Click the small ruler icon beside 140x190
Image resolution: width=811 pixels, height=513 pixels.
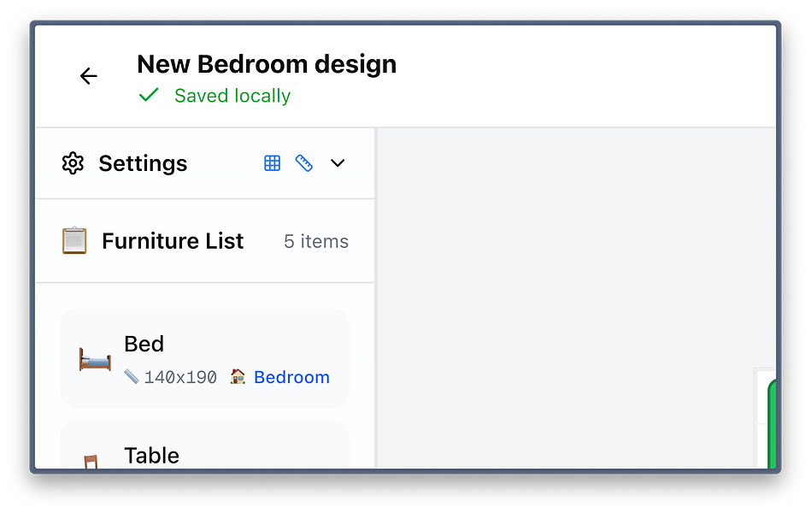click(131, 376)
